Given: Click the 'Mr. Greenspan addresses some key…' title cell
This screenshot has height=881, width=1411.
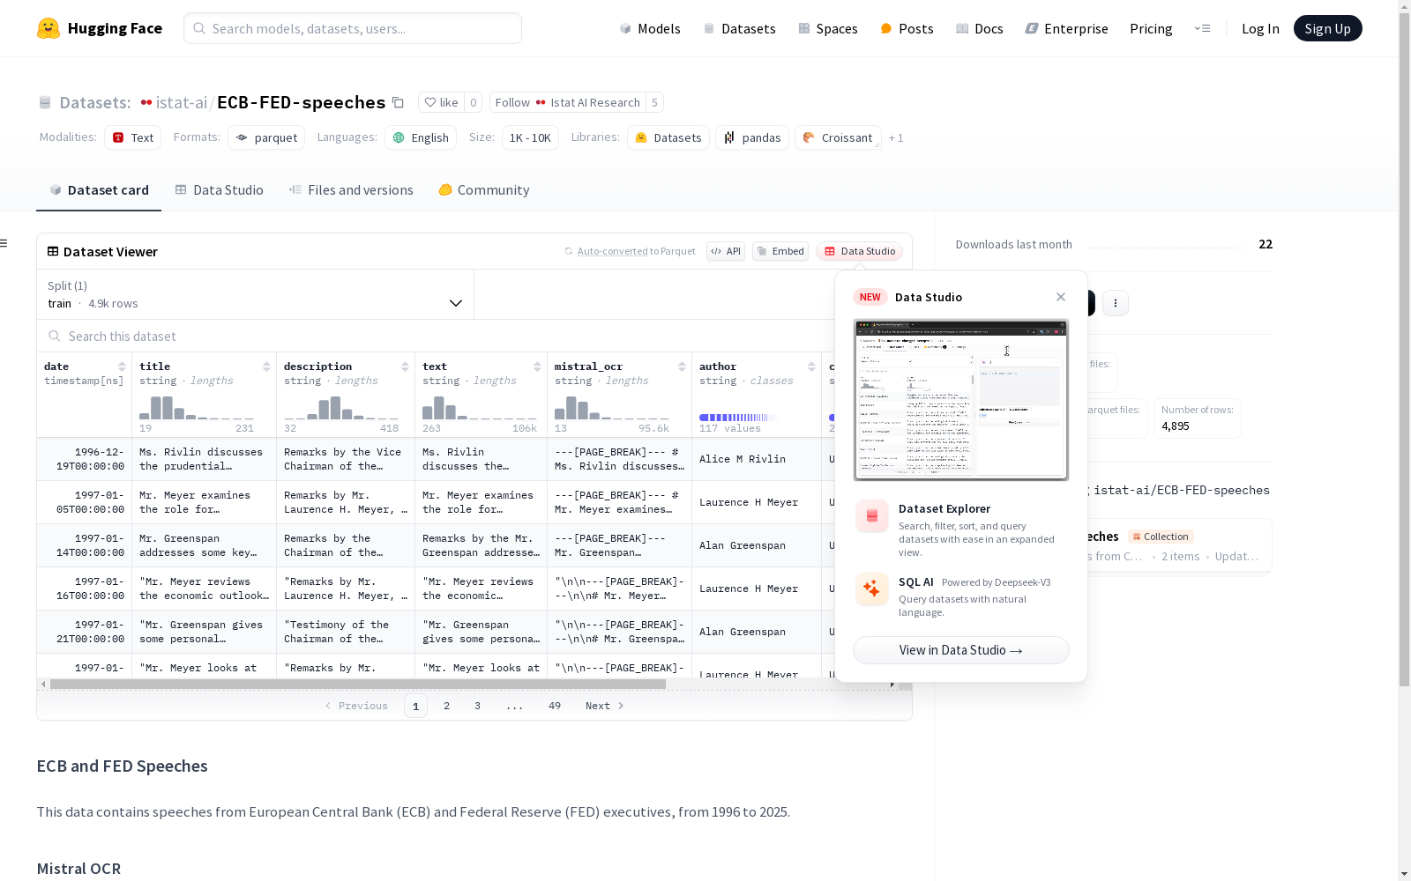Looking at the screenshot, I should pyautogui.click(x=204, y=545).
